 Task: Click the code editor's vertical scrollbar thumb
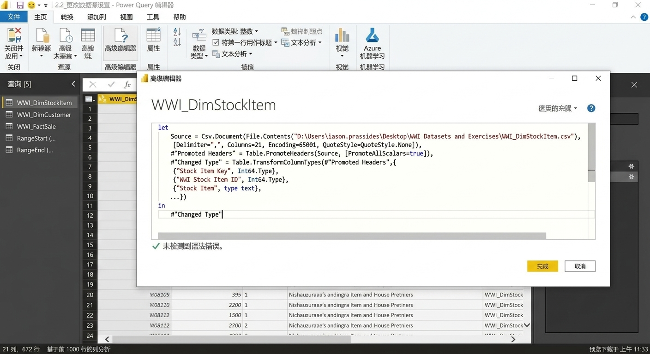tap(591, 153)
